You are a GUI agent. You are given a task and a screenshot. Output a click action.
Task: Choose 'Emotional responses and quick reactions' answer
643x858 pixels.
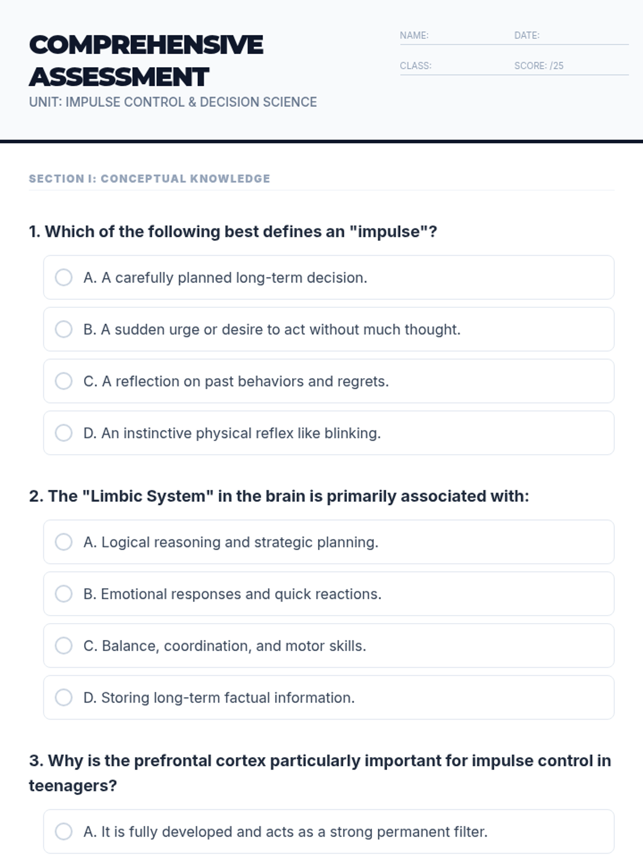pyautogui.click(x=64, y=594)
